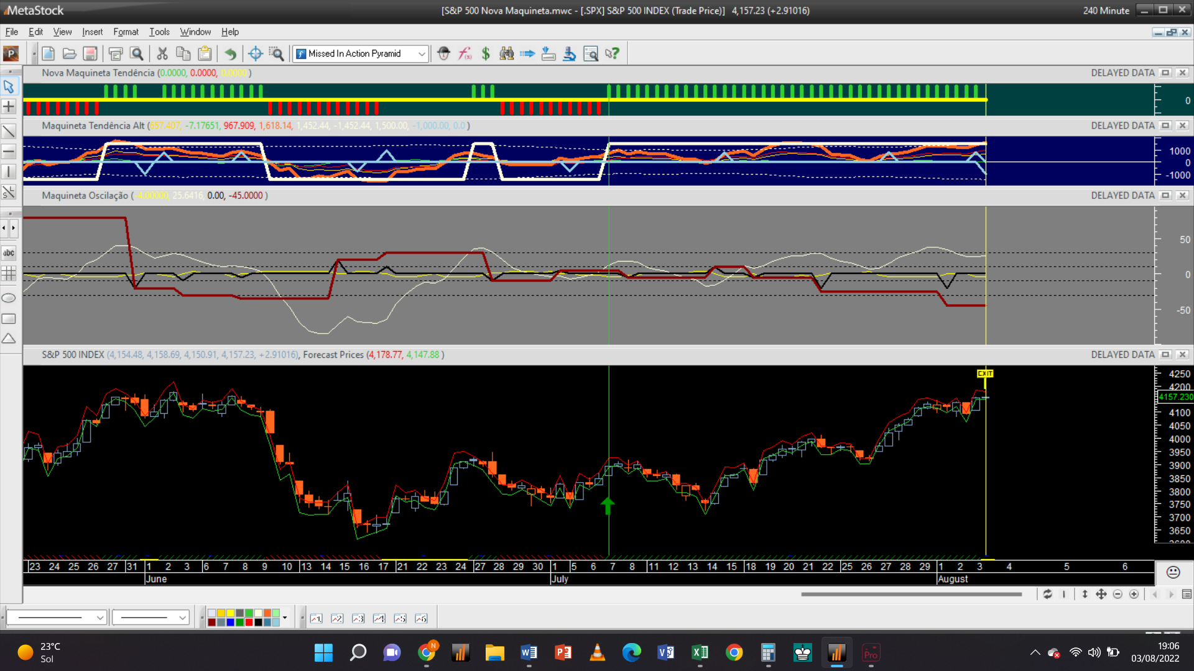Toggle maximize Nova Maquineta Tendência pane
This screenshot has width=1194, height=671.
pyautogui.click(x=1165, y=73)
